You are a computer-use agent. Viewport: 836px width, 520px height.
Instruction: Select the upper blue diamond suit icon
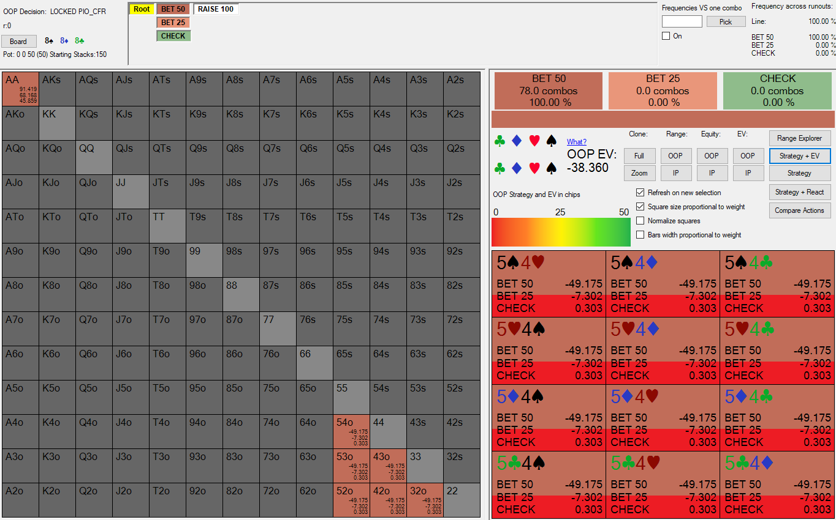point(517,141)
